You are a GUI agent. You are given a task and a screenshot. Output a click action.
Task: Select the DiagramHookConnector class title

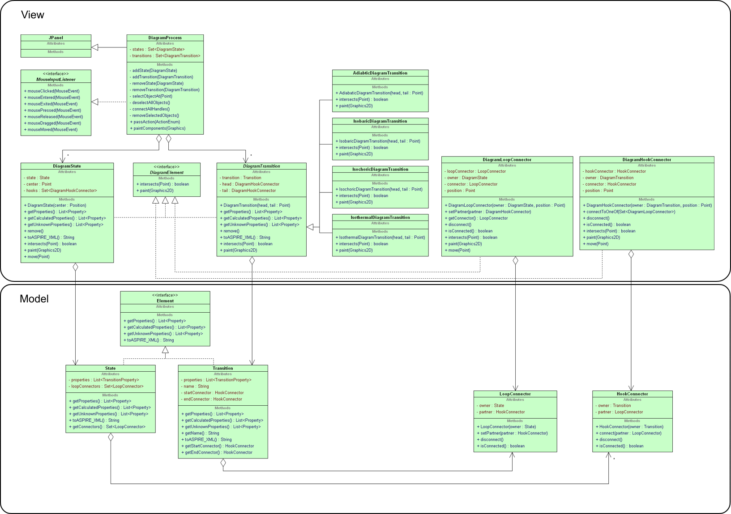coord(647,160)
